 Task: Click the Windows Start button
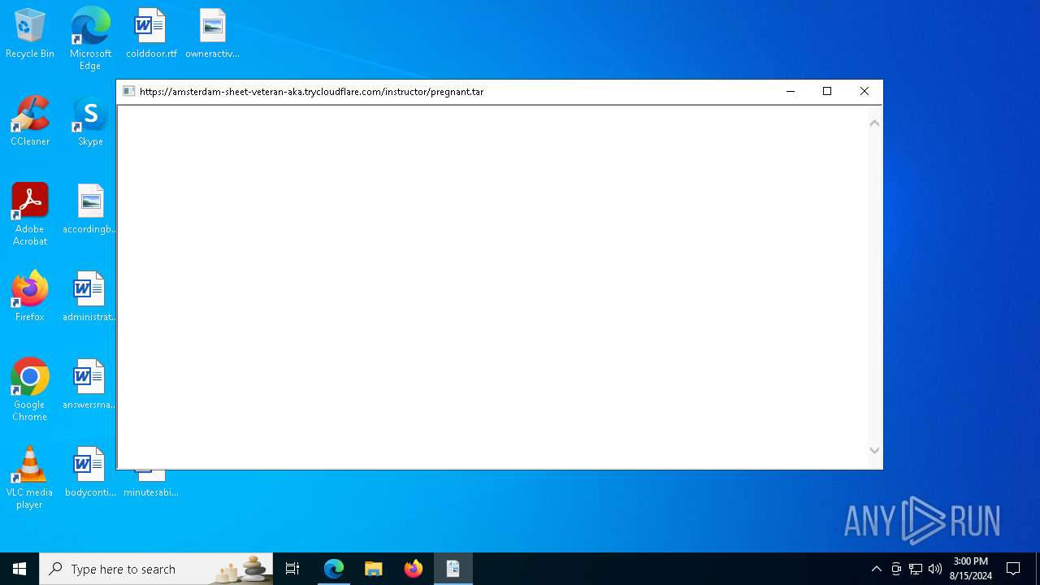tap(19, 569)
